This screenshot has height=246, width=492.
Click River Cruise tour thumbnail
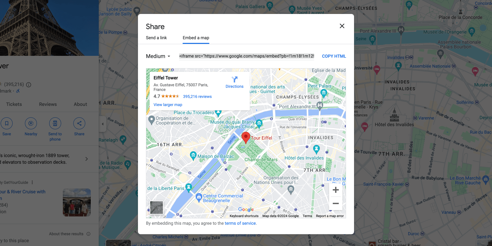coord(77,202)
